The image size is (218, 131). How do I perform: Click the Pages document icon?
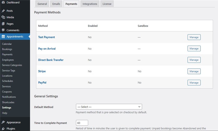tap(3, 24)
